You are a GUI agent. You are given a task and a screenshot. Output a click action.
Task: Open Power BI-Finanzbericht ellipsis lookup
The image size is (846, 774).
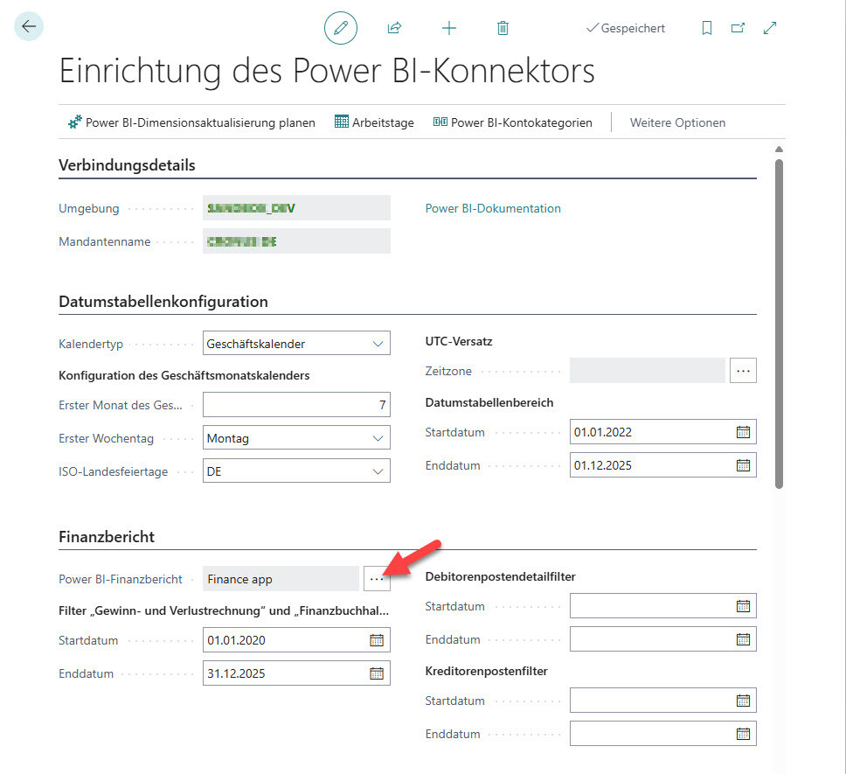(x=377, y=579)
